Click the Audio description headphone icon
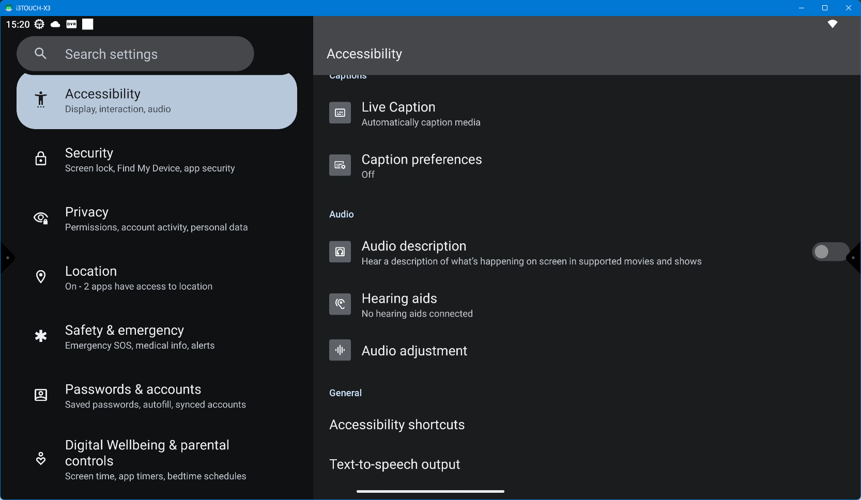 coord(340,252)
